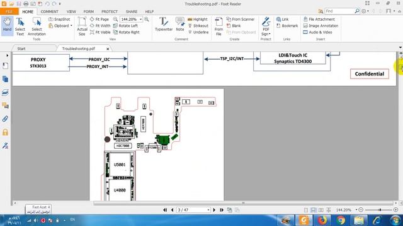Activate the Select Annotation tool
This screenshot has height=226, width=403.
click(37, 26)
